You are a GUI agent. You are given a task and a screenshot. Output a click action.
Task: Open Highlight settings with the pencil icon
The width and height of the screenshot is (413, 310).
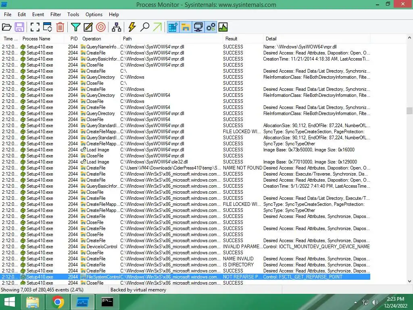(88, 27)
